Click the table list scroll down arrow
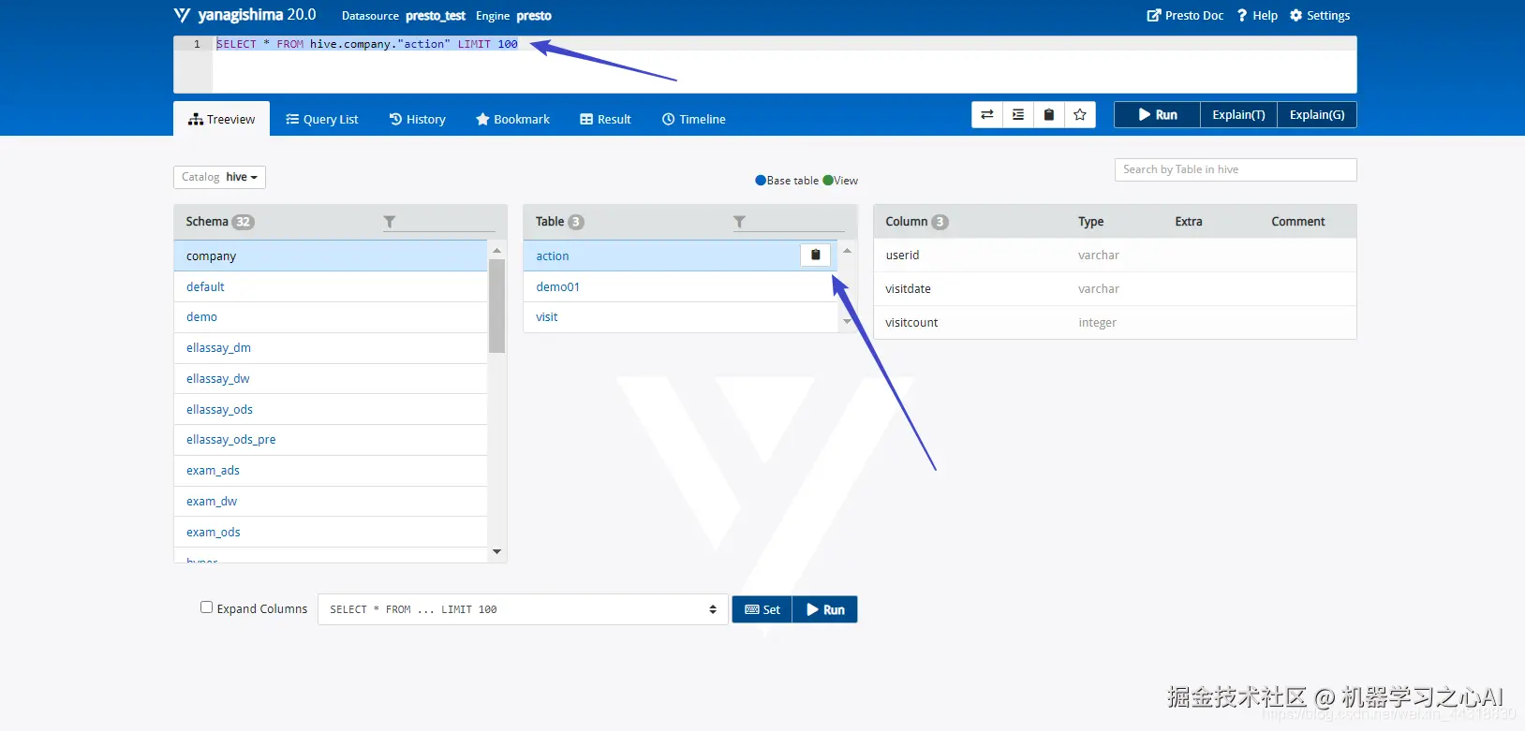Viewport: 1525px width, 731px height. coord(847,322)
